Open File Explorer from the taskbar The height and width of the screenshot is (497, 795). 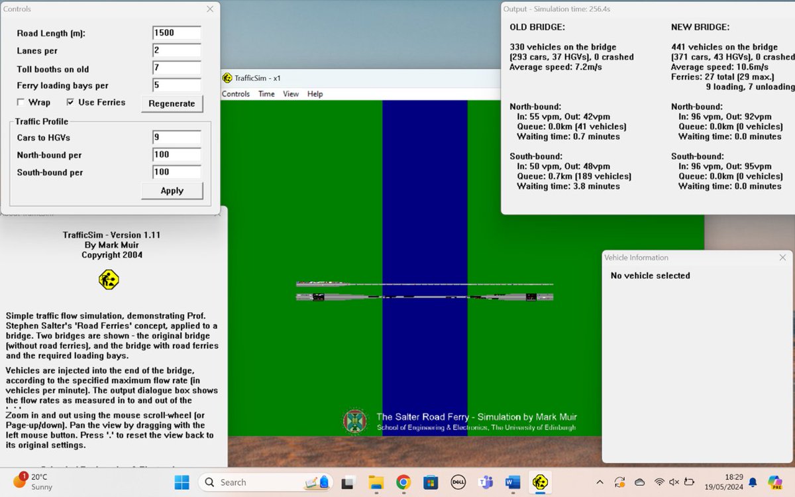point(376,482)
